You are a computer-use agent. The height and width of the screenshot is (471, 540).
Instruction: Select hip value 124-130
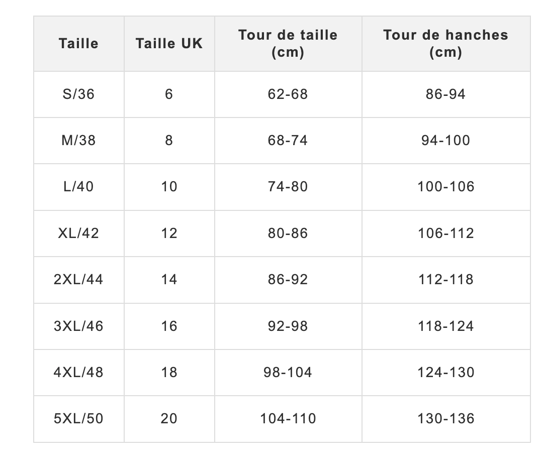(445, 372)
